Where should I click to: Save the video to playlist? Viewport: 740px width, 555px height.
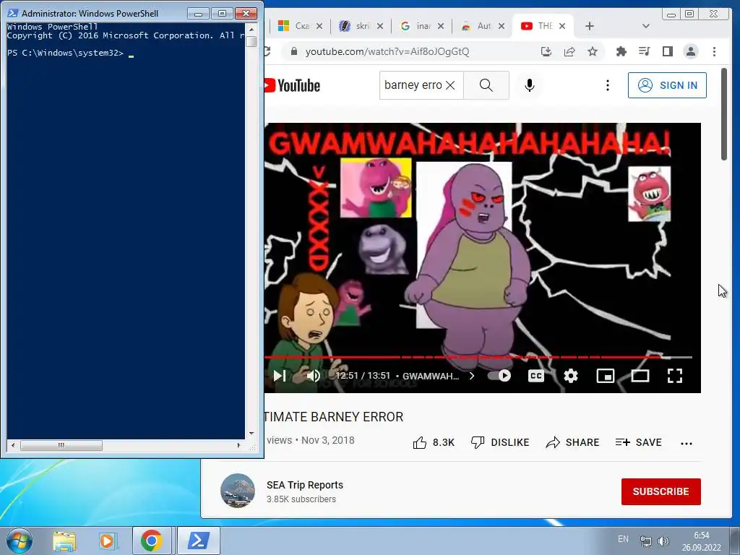coord(638,443)
